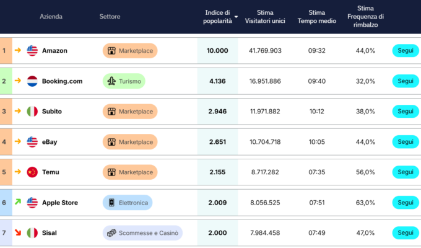Sort by Indice di popolarità dropdown arrow
This screenshot has height=248, width=421.
pos(236,17)
